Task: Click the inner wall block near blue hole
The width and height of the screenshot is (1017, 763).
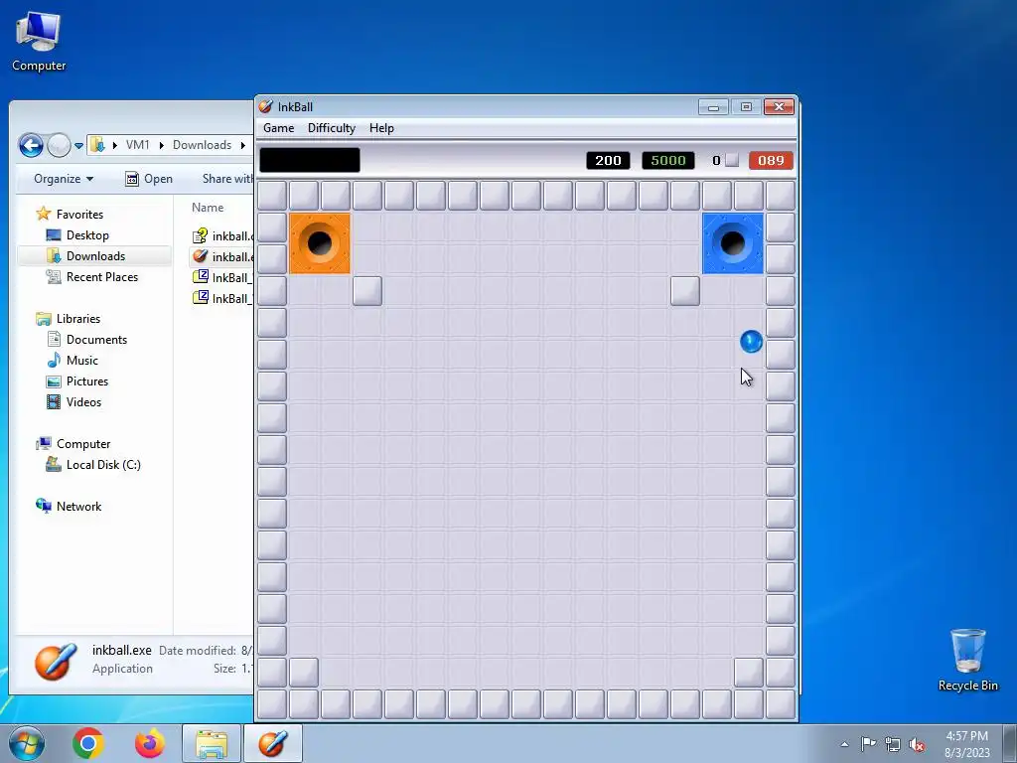Action: click(x=685, y=291)
